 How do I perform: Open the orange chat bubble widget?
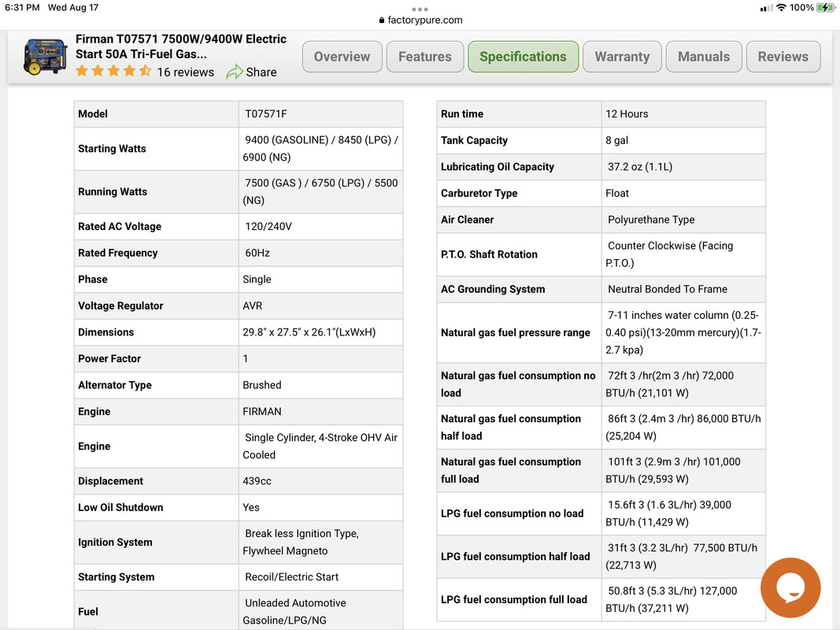pyautogui.click(x=790, y=587)
